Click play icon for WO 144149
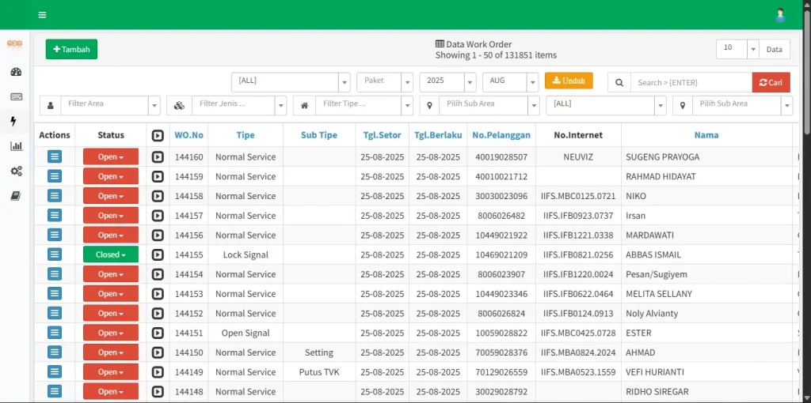811x403 pixels. tap(158, 372)
